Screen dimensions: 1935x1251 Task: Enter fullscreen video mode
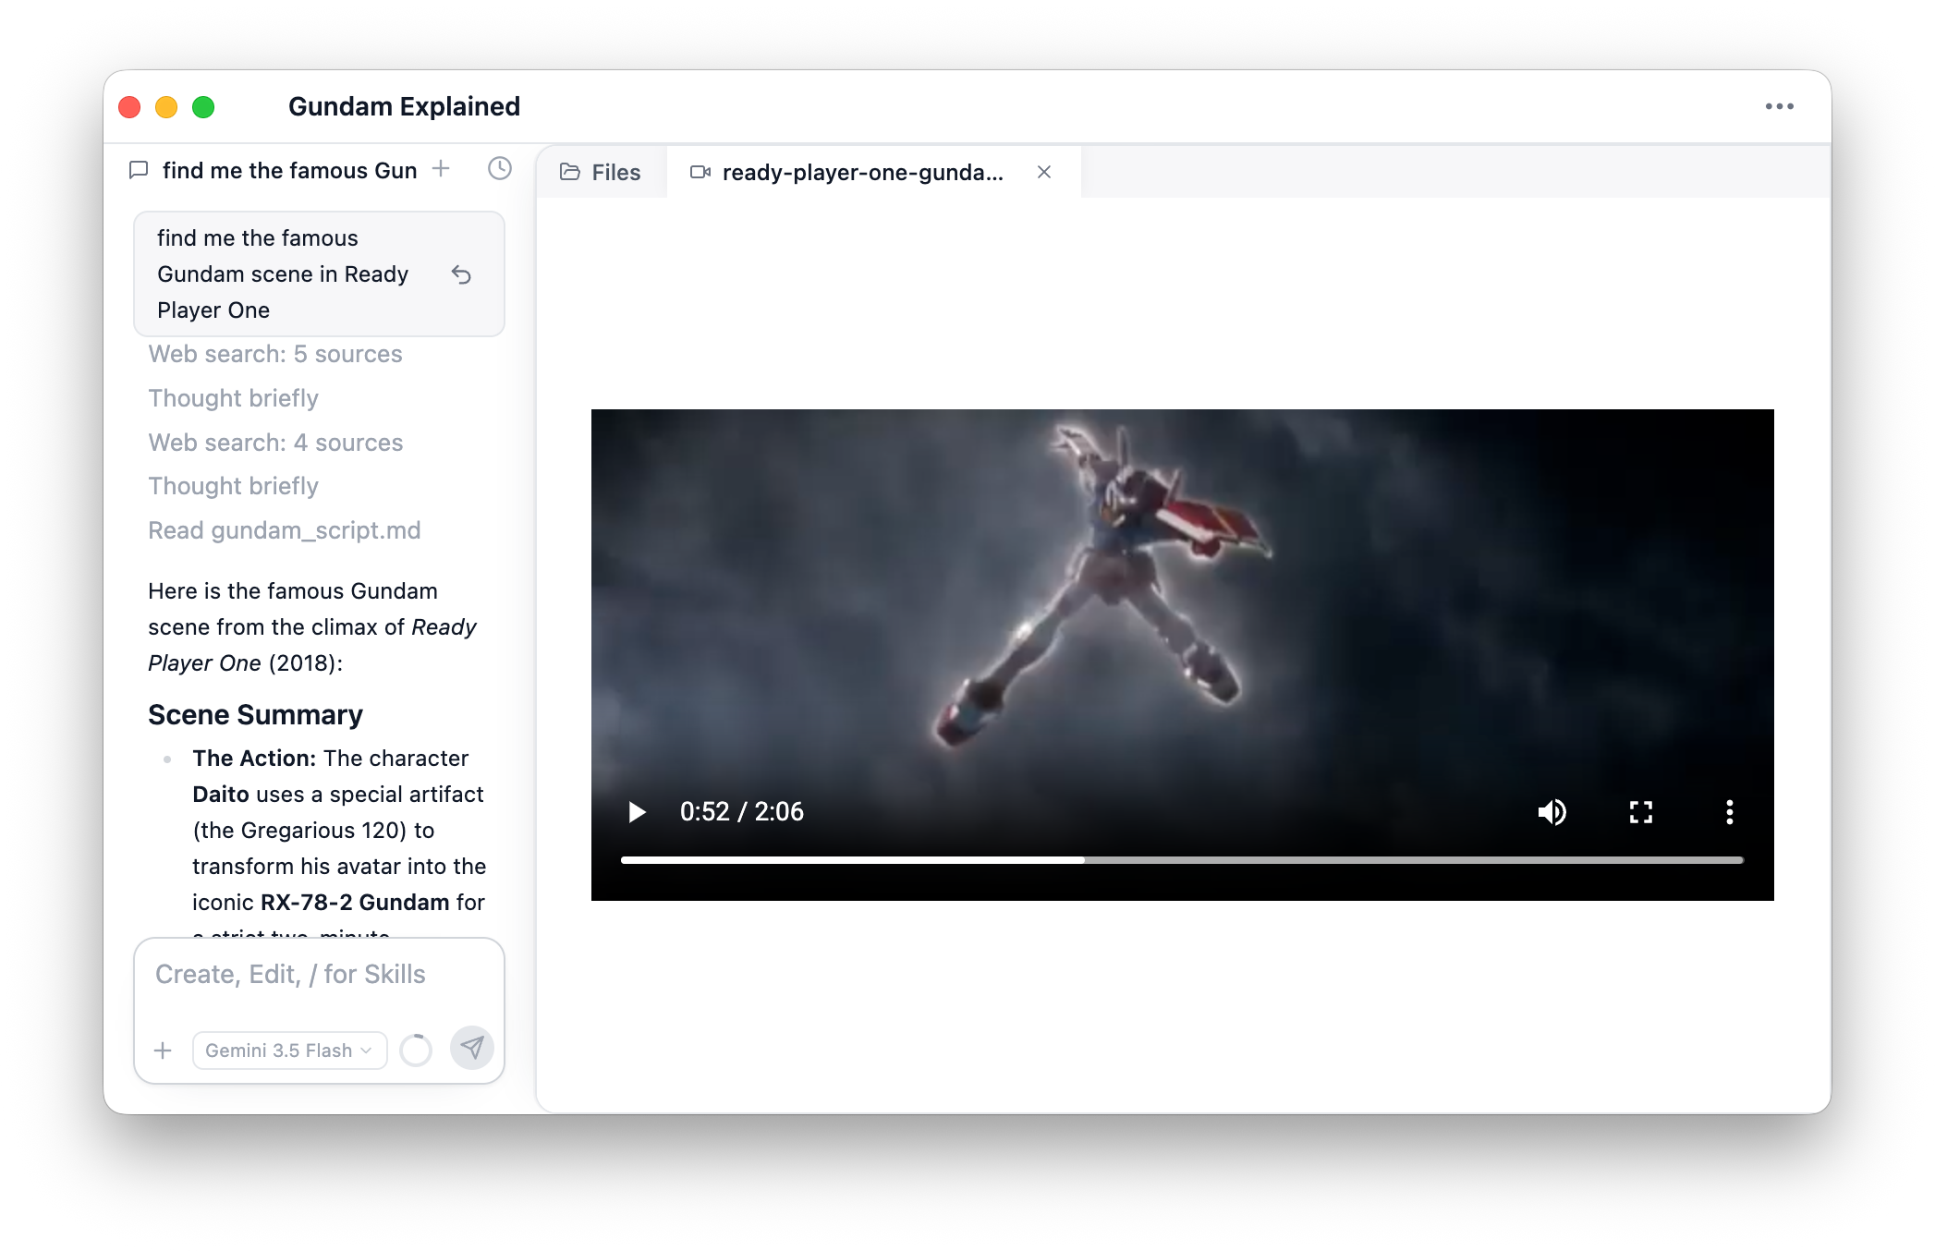[1641, 812]
